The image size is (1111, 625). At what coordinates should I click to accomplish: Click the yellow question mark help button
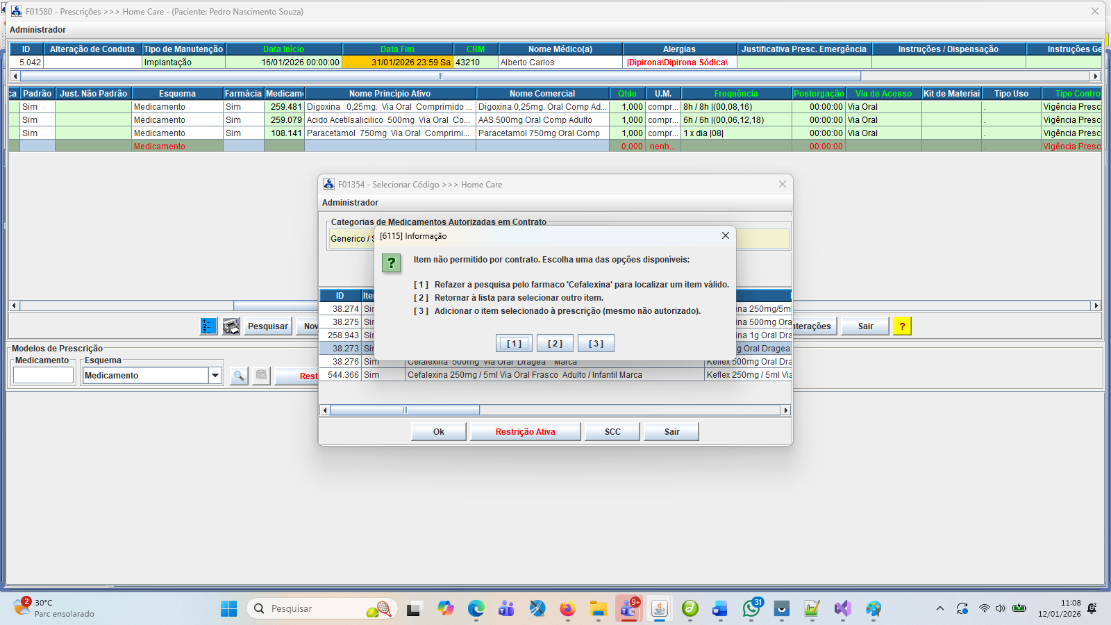(x=902, y=326)
